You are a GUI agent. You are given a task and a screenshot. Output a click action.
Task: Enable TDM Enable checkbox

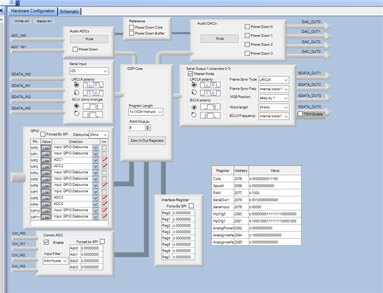301,114
